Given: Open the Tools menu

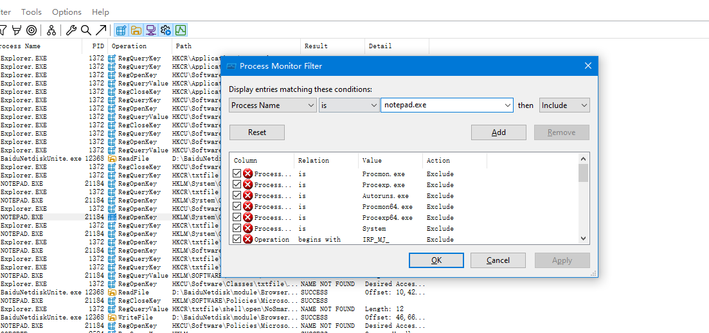Looking at the screenshot, I should [31, 12].
